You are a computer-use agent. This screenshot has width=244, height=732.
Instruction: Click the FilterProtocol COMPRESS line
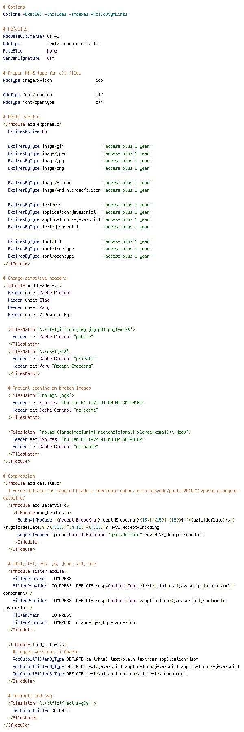pos(74,622)
